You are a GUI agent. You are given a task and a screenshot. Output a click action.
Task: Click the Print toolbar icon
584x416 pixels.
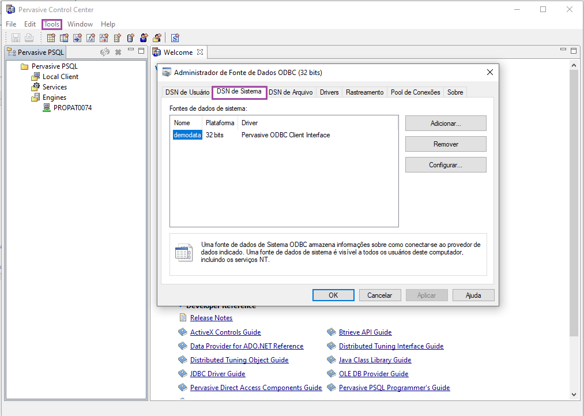coord(29,38)
